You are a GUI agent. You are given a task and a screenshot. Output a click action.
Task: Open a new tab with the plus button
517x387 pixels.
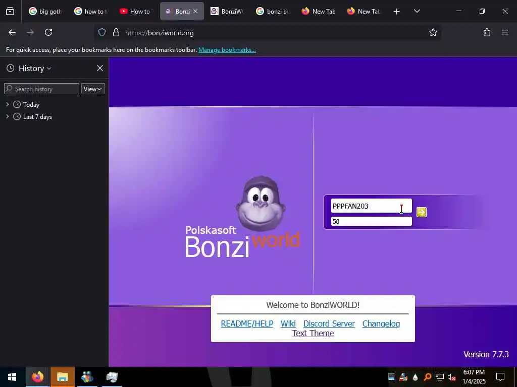(x=397, y=12)
